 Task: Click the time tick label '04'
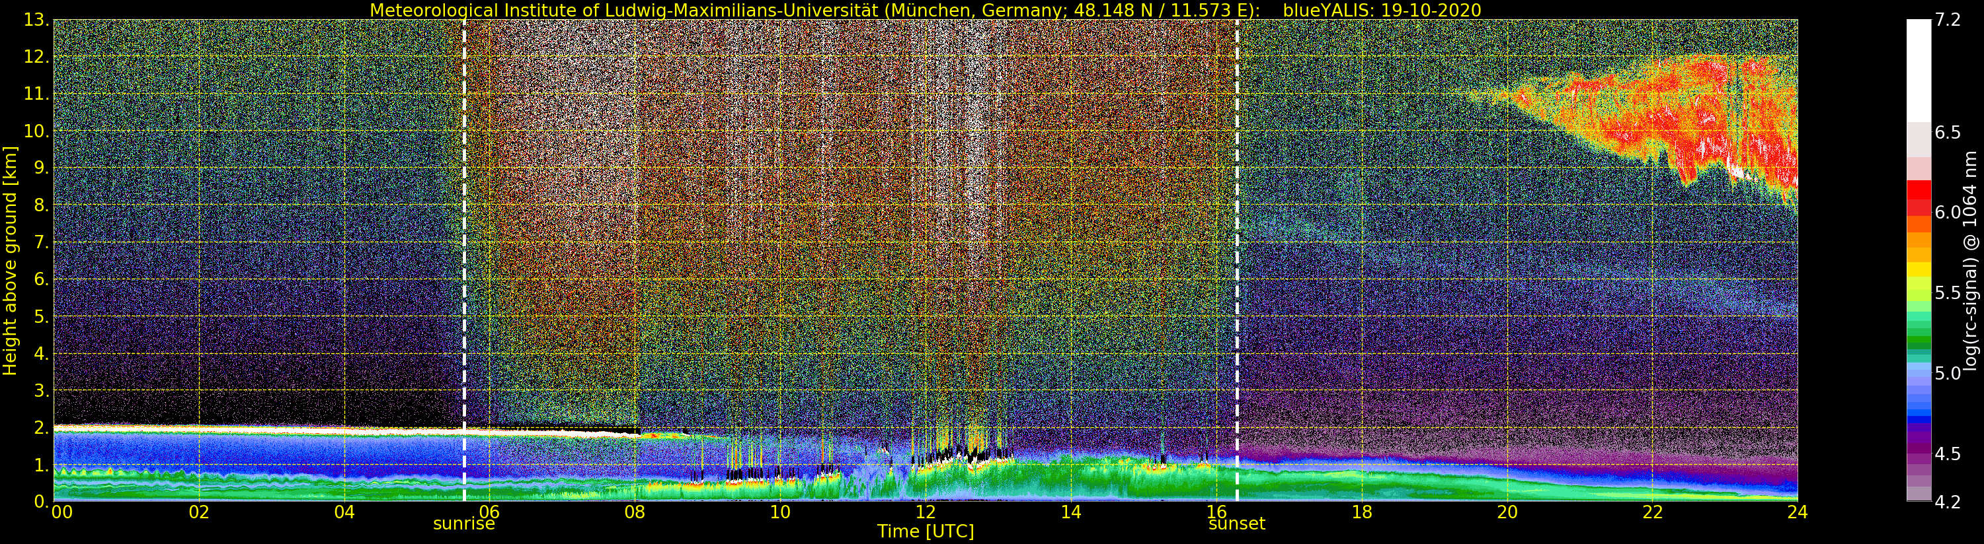click(344, 512)
